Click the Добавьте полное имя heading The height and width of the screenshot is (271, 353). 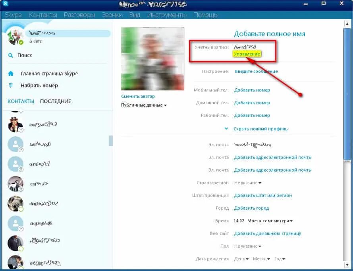point(270,34)
